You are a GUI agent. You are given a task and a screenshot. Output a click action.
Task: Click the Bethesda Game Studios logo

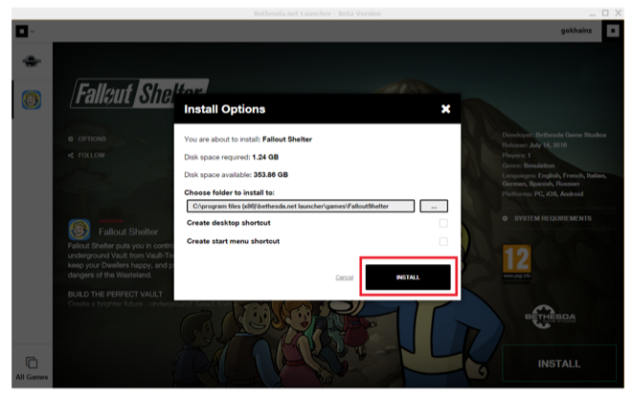coord(551,317)
